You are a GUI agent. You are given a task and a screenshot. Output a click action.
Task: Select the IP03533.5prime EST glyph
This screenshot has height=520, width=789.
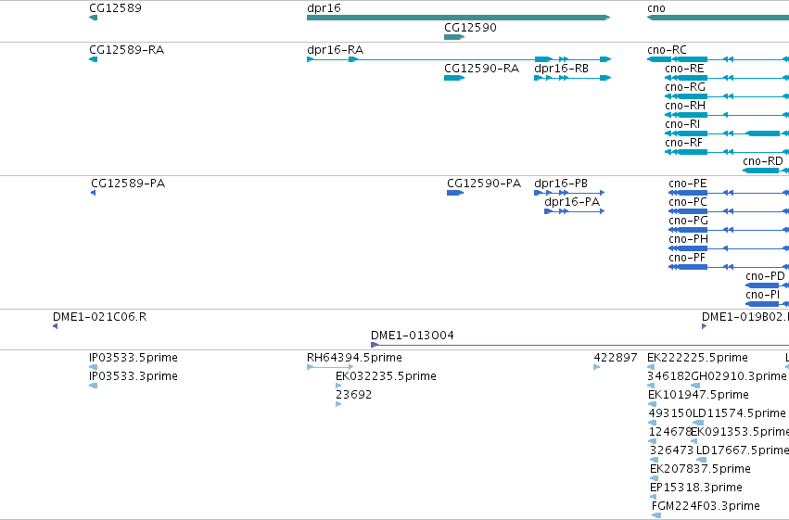[93, 367]
